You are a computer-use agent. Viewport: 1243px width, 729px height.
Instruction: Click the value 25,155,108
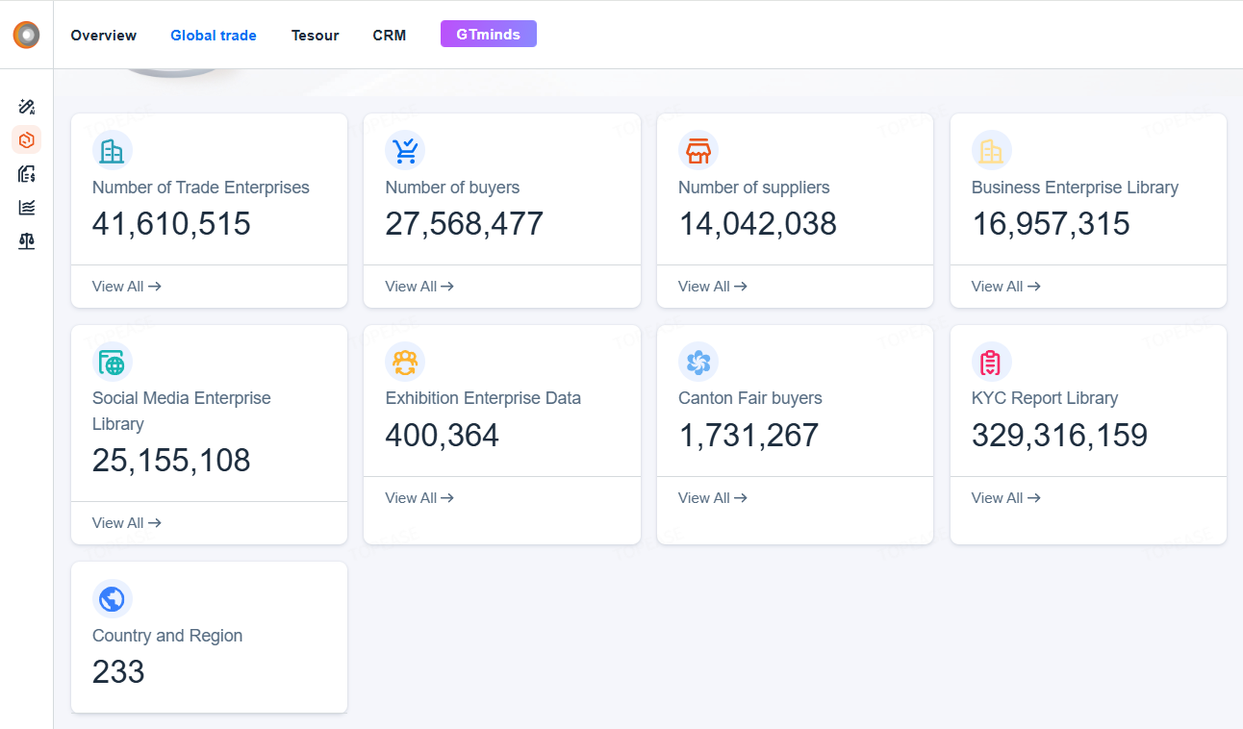[x=171, y=461]
